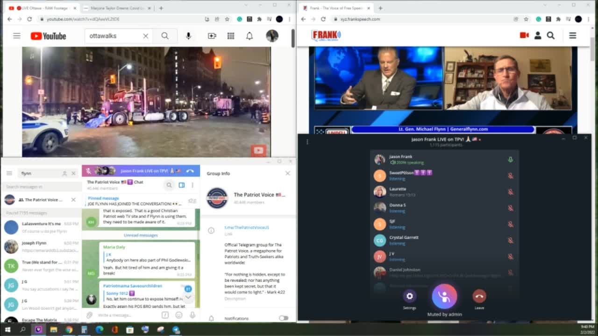
Task: Open the Frank Speech user account icon
Action: (x=538, y=35)
